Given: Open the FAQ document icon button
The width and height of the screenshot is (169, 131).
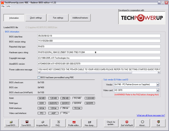Looking at the screenshot, I should (58, 123).
